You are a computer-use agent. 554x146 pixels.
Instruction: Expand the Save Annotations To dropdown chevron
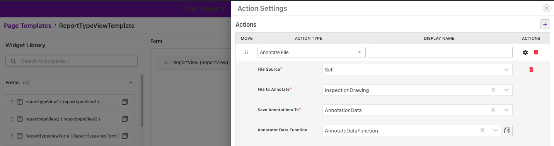pos(506,110)
